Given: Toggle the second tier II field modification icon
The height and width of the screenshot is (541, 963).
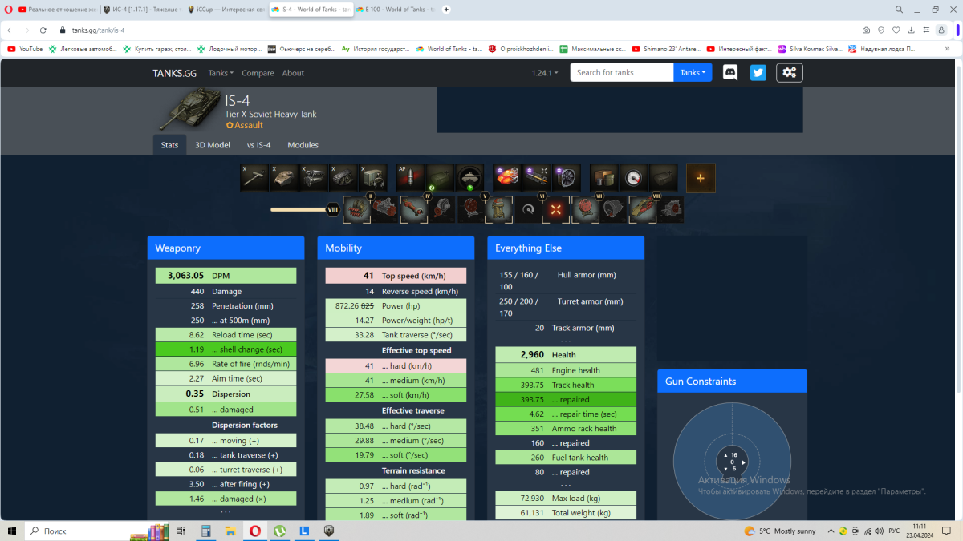Looking at the screenshot, I should (x=384, y=209).
